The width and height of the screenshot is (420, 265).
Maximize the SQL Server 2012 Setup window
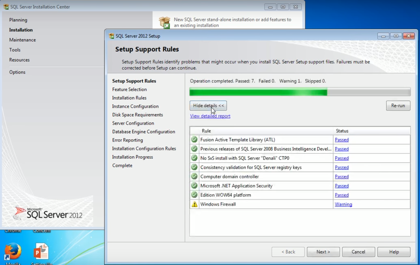tap(396, 36)
